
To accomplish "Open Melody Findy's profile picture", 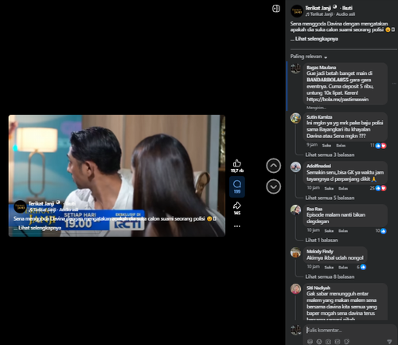I will pyautogui.click(x=295, y=253).
